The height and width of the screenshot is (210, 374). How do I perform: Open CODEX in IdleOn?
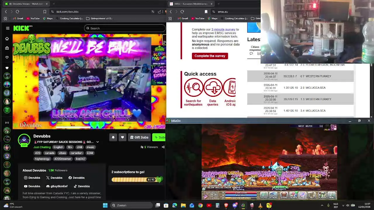pyautogui.click(x=302, y=195)
